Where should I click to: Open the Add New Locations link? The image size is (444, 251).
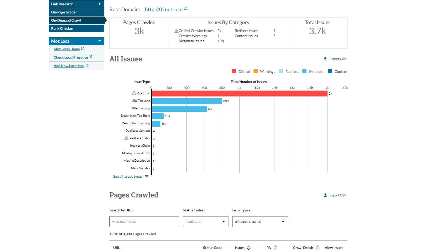[x=69, y=66]
